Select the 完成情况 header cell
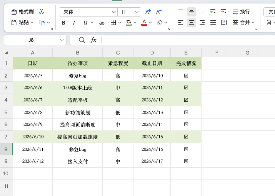The height and width of the screenshot is (196, 275). click(186, 63)
